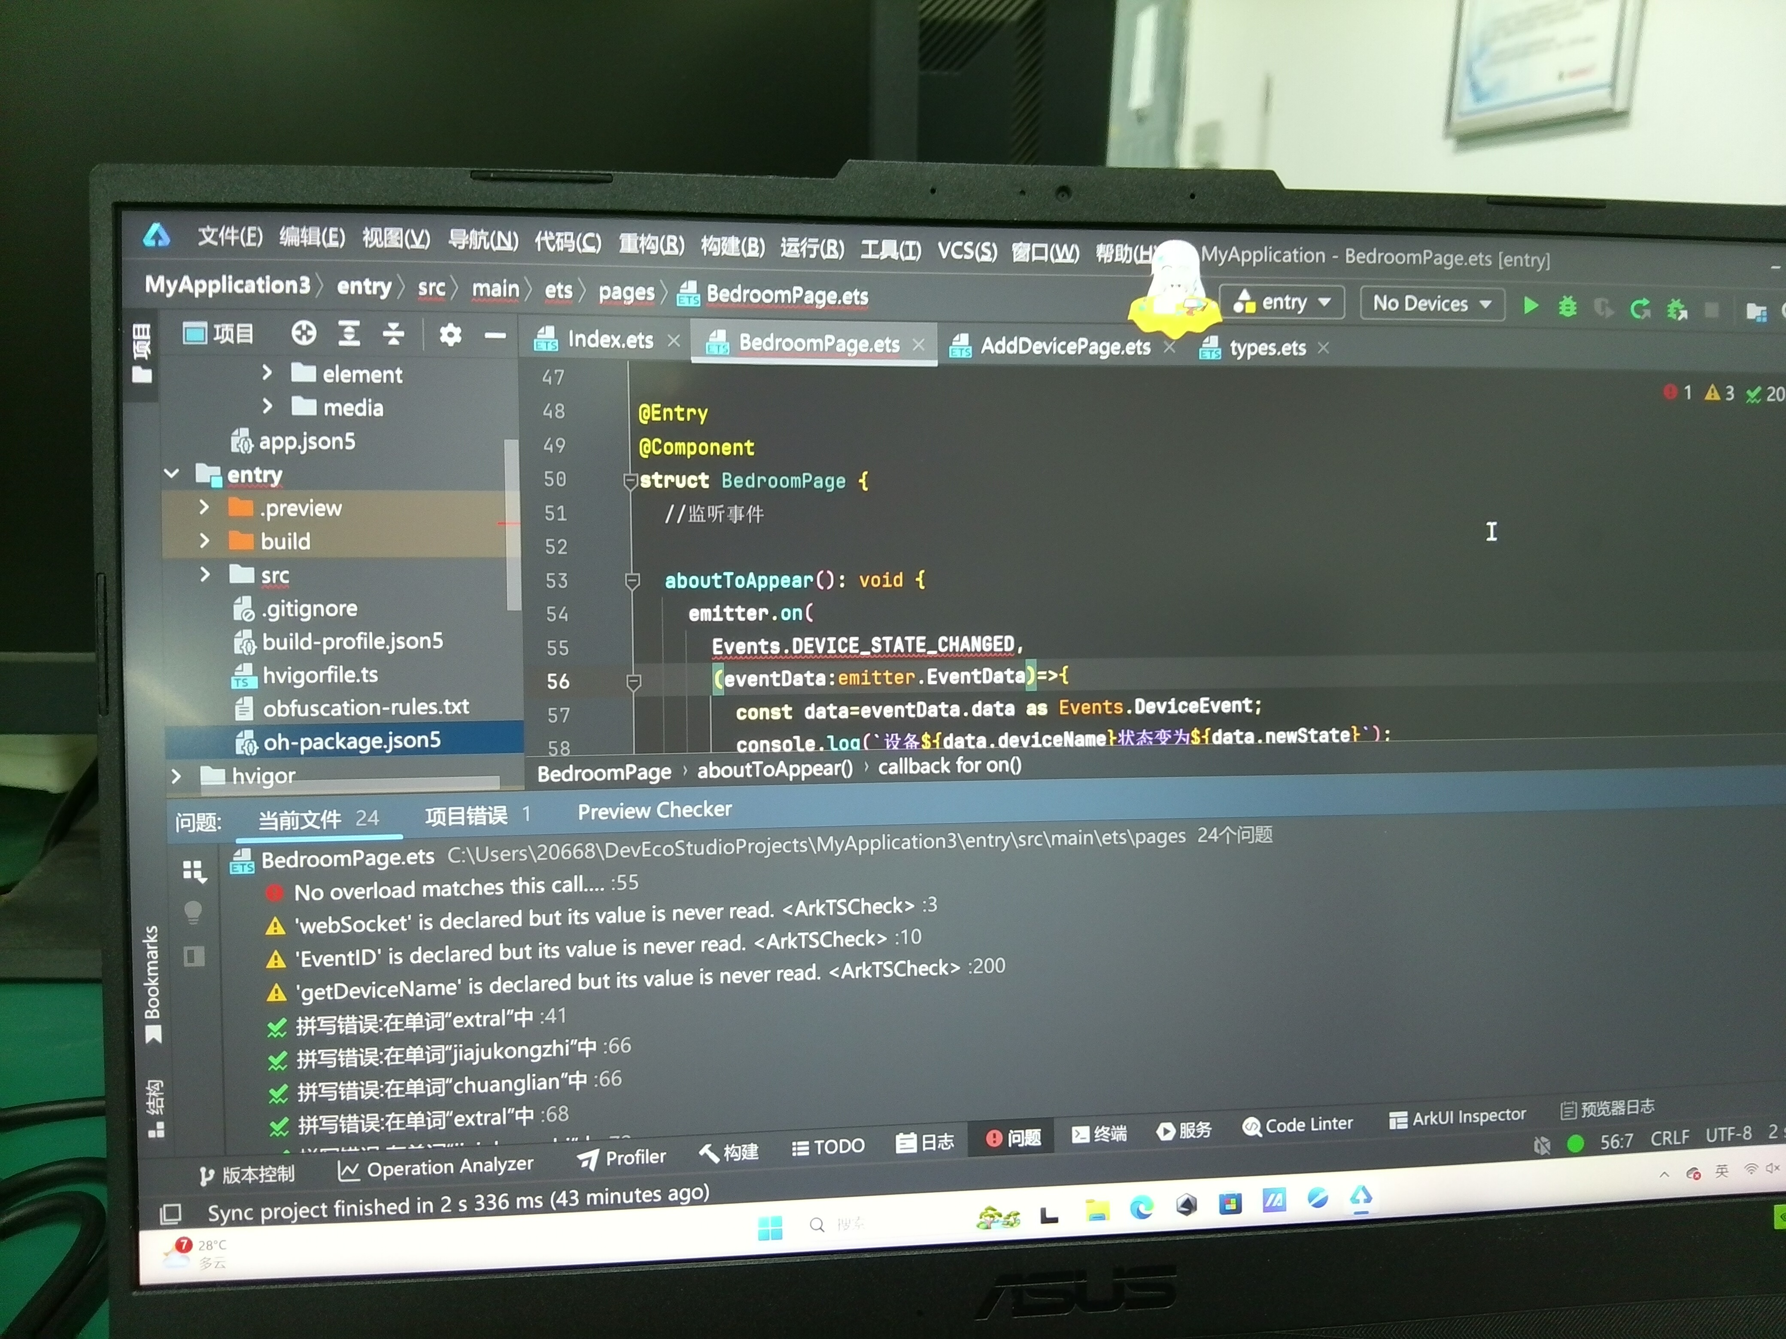The image size is (1786, 1339).
Task: Open the entry module dropdown
Action: point(1282,303)
